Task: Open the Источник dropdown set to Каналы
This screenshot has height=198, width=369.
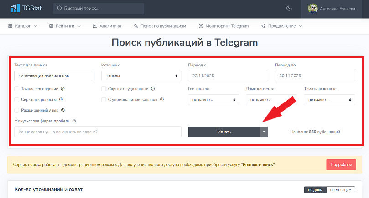Action: tap(141, 76)
